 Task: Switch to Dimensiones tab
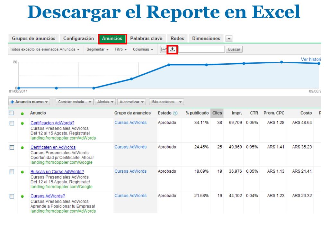(206, 39)
